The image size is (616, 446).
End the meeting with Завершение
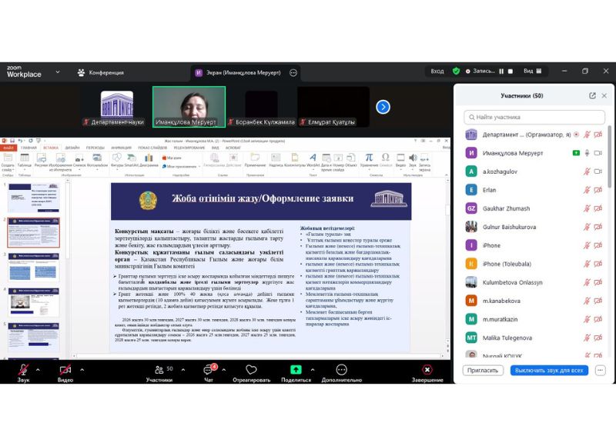pos(427,371)
